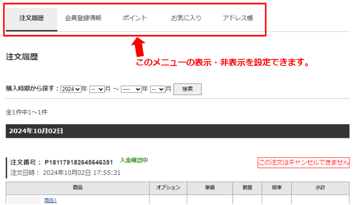Open the 注文履歴 tab
This screenshot has height=205, width=354.
[31, 19]
